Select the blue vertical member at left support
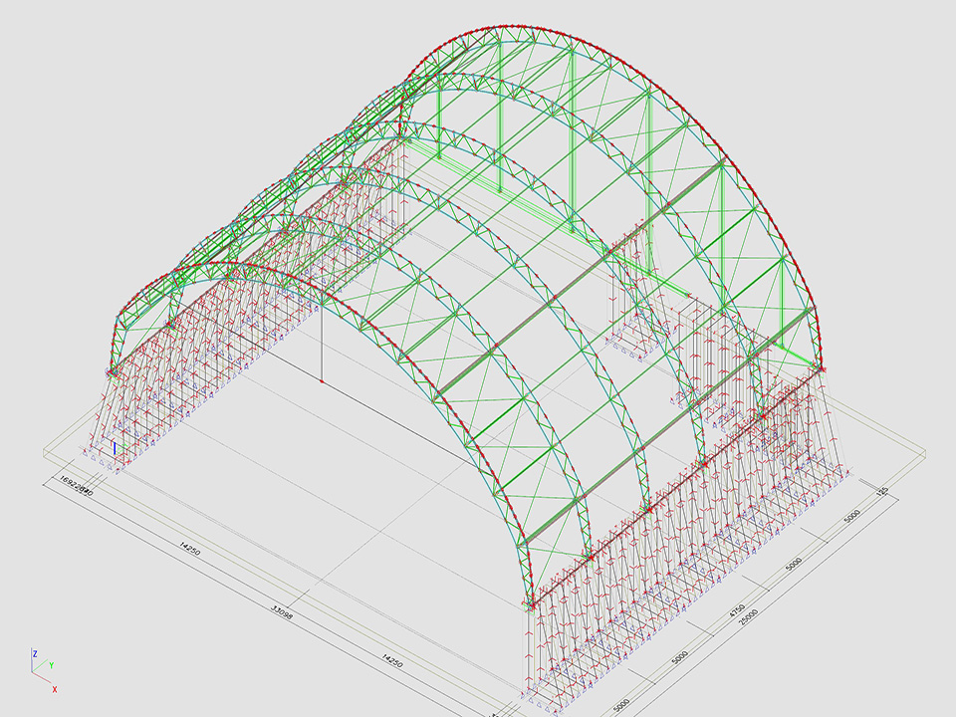Image resolution: width=956 pixels, height=717 pixels. coord(115,449)
